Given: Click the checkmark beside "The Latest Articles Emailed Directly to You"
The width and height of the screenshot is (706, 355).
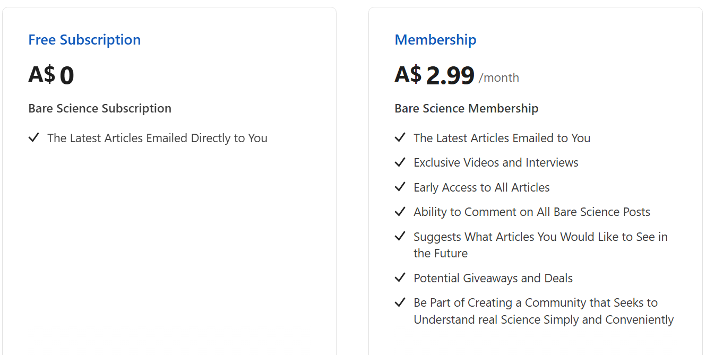Looking at the screenshot, I should point(34,138).
